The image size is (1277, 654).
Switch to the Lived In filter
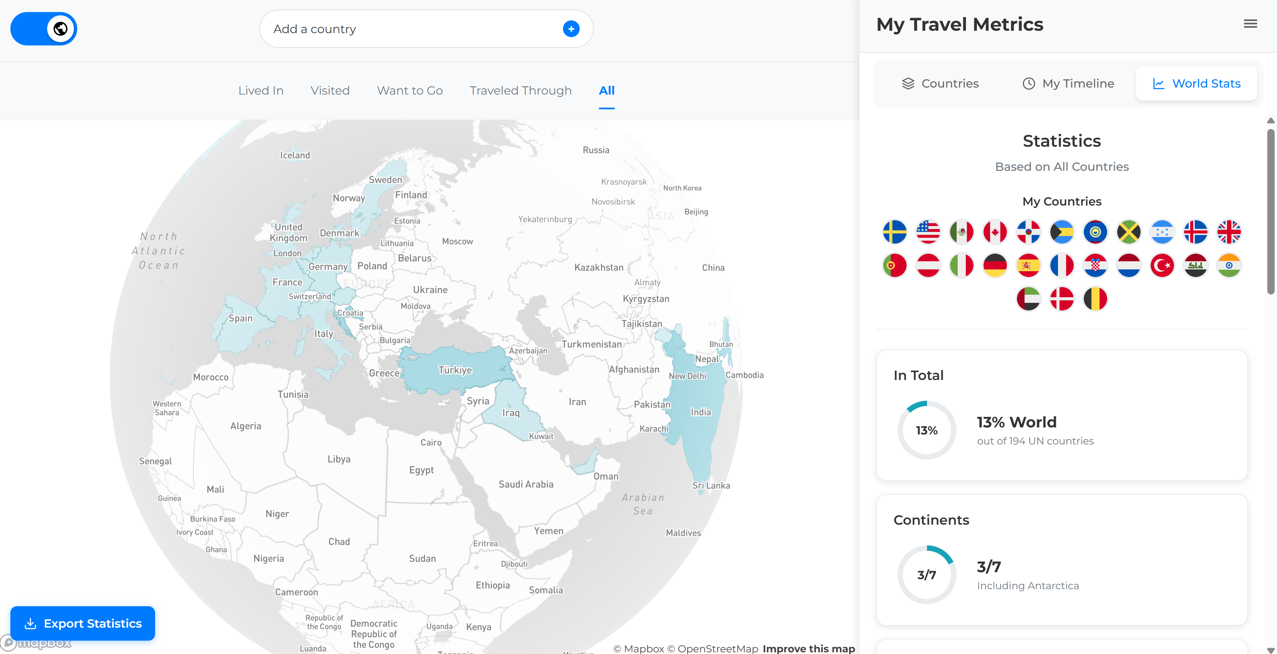tap(261, 90)
